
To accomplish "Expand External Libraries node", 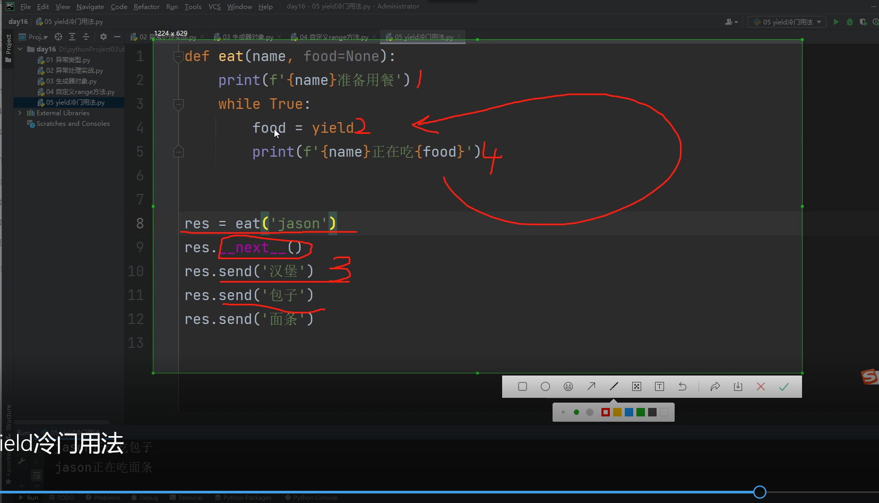I will (20, 113).
